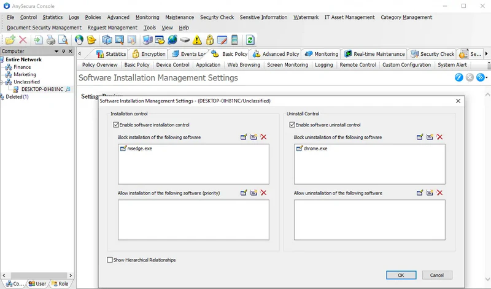Screen dimensions: 491x289
Task: Click the green refresh toolbar icon
Action: [250, 40]
